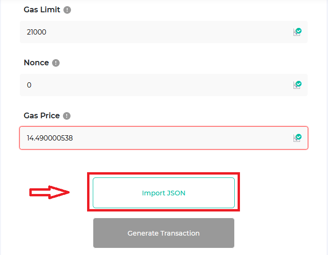The image size is (328, 255).
Task: Click the Gas Limit info icon
Action: click(67, 10)
